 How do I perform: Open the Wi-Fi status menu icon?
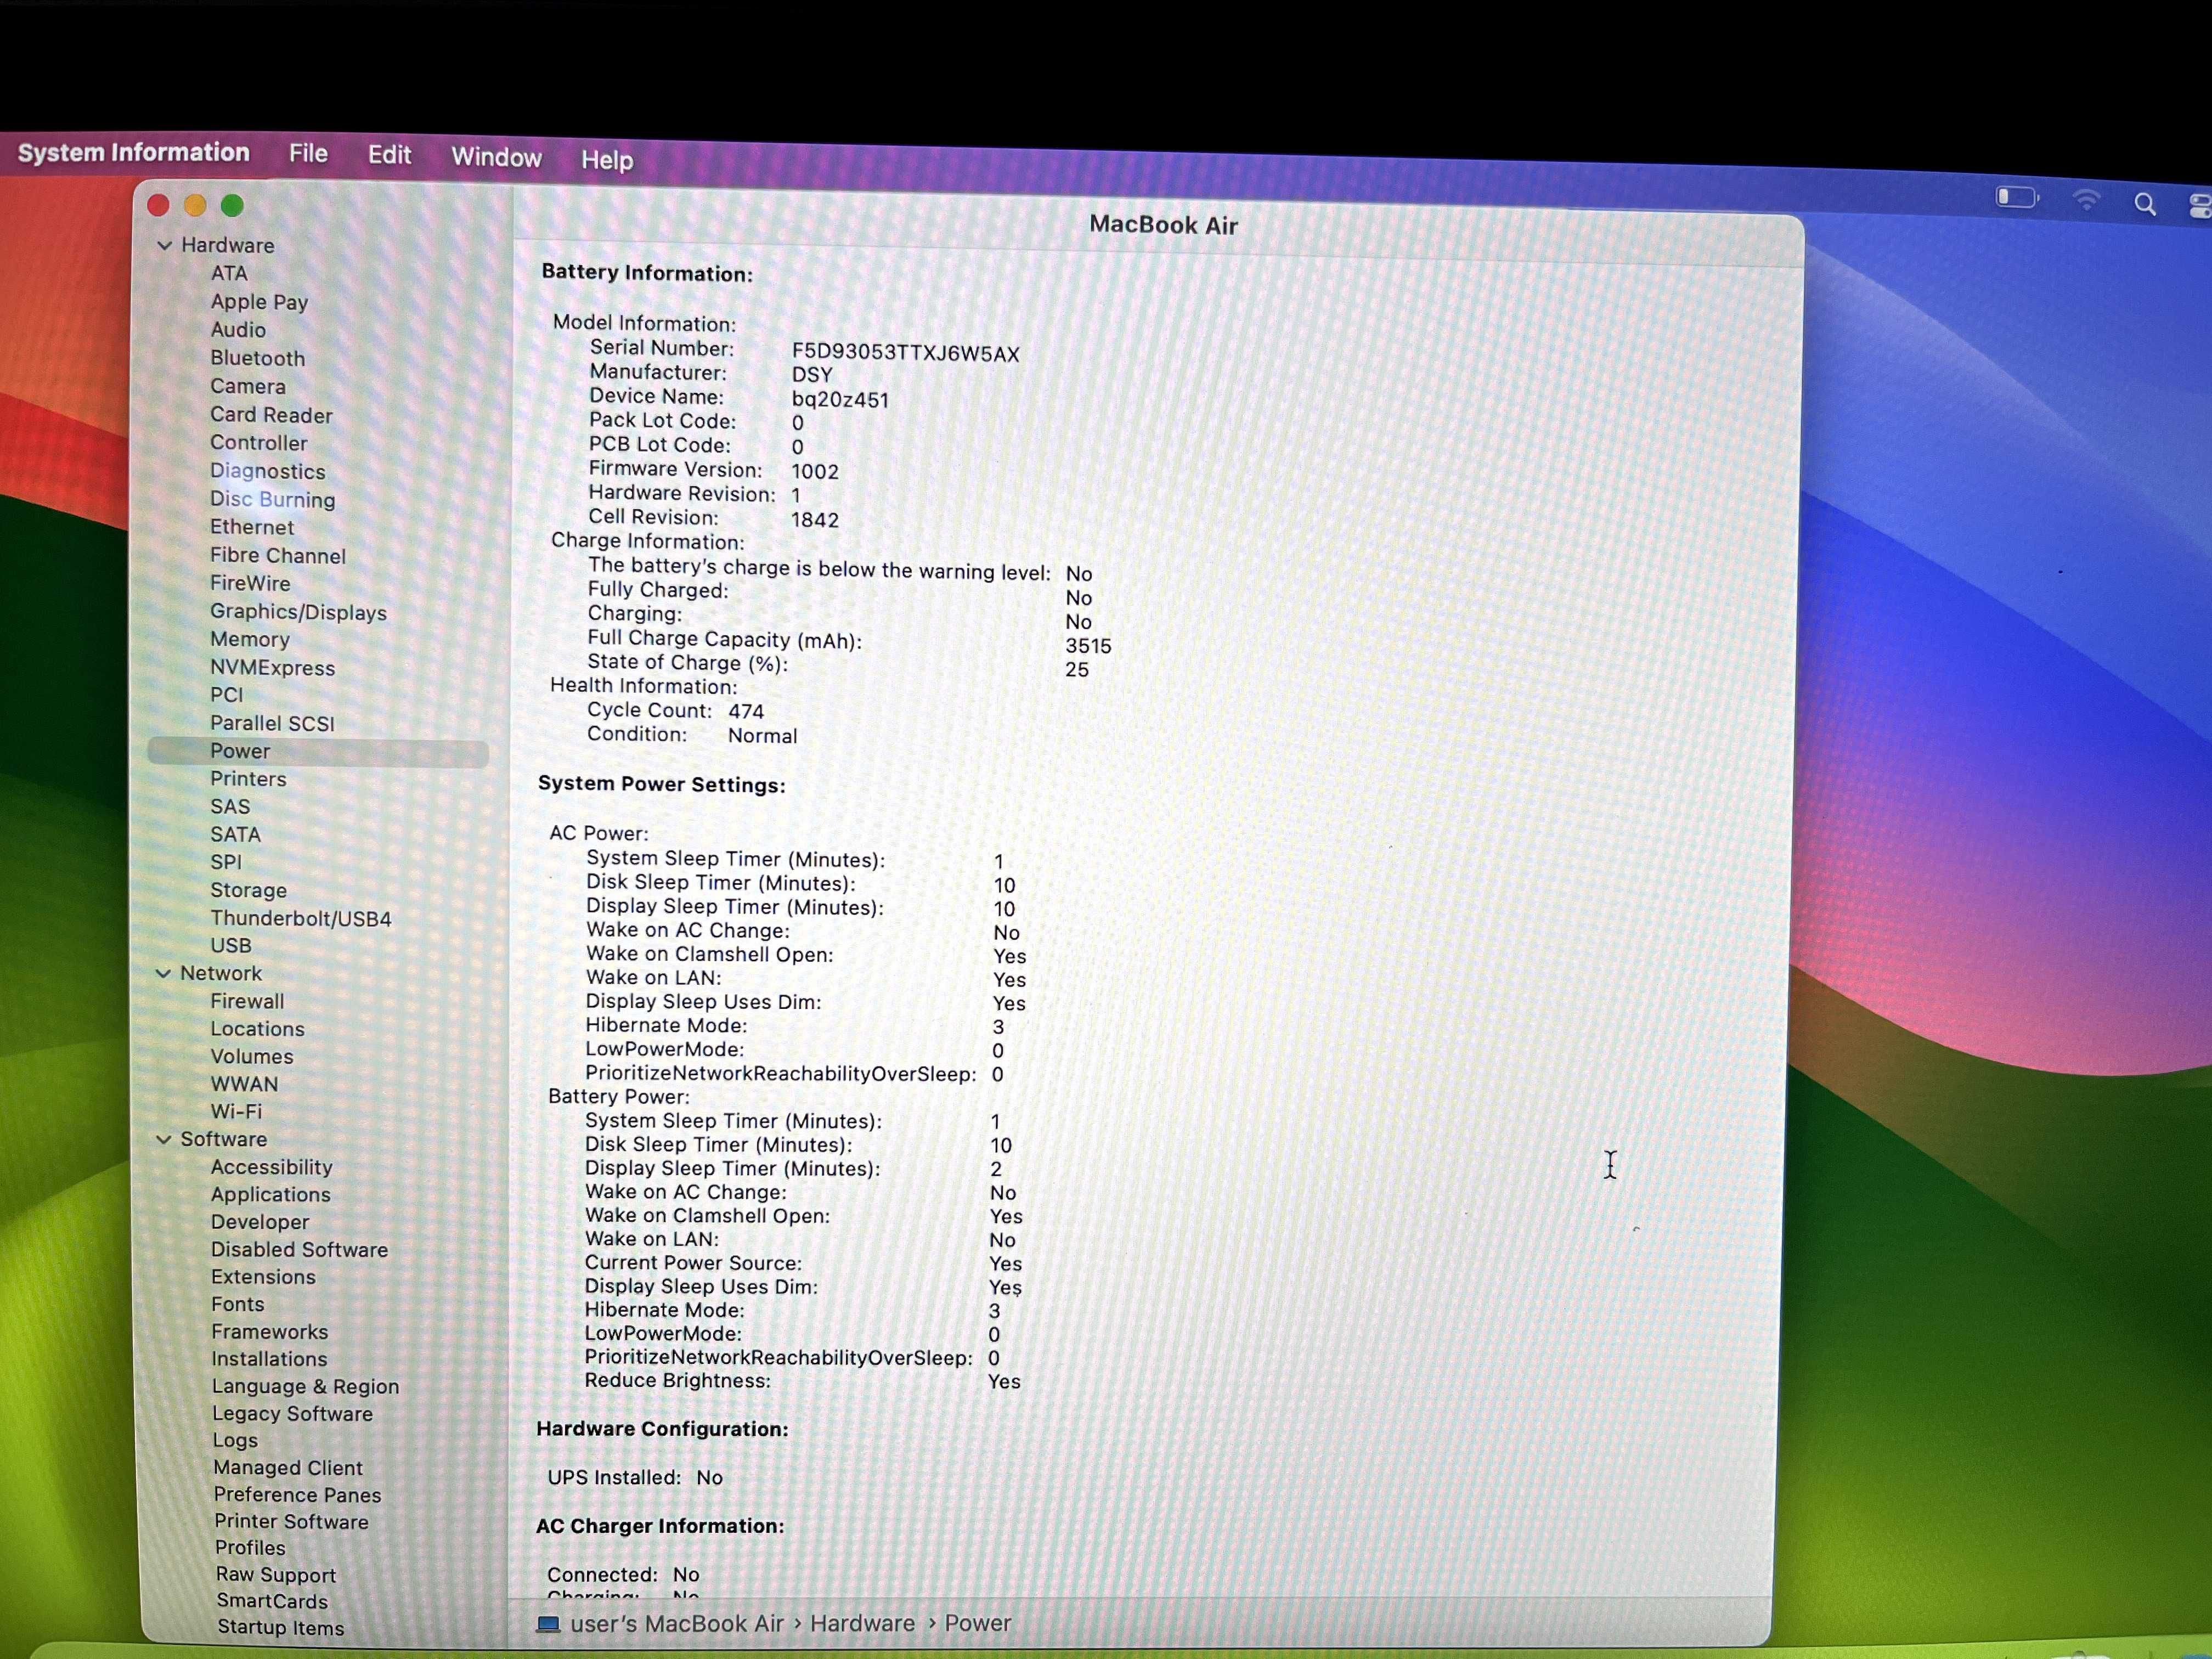pyautogui.click(x=2086, y=200)
